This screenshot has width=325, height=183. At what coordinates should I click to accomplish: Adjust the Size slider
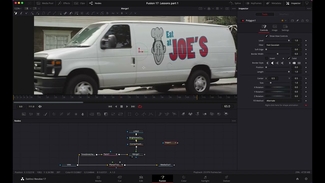277,83
